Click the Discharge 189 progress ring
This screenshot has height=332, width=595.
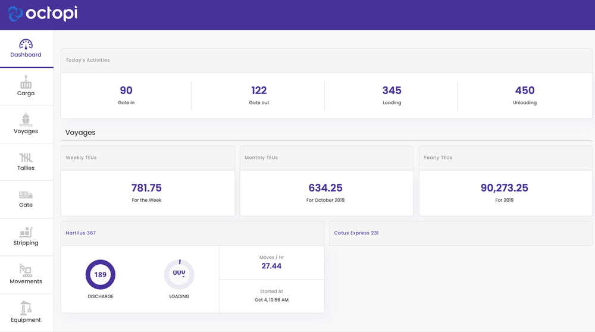101,274
